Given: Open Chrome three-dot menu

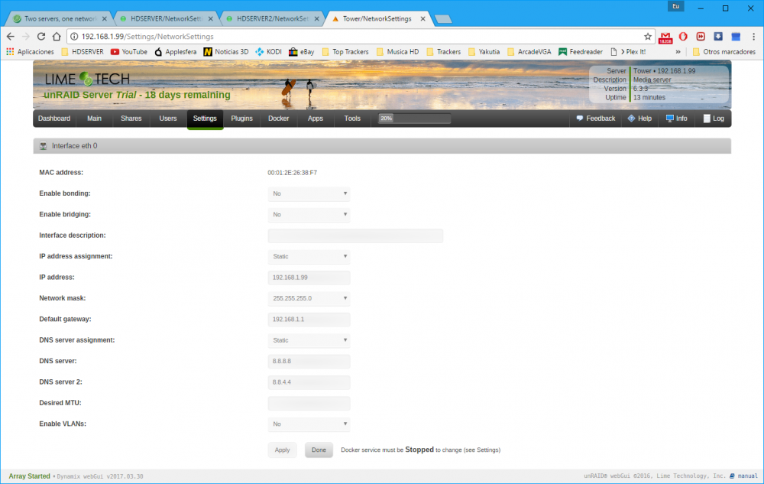Looking at the screenshot, I should (x=753, y=37).
